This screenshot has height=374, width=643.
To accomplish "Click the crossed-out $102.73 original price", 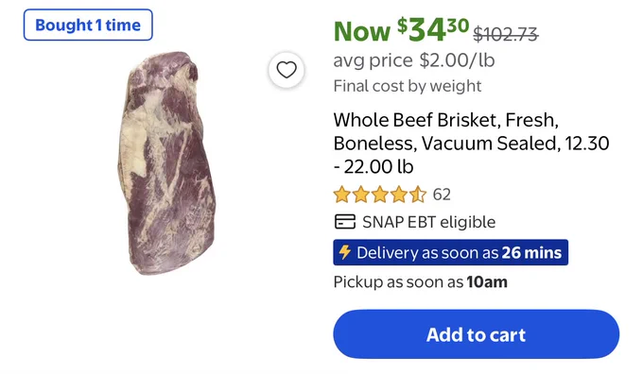I will coord(505,34).
